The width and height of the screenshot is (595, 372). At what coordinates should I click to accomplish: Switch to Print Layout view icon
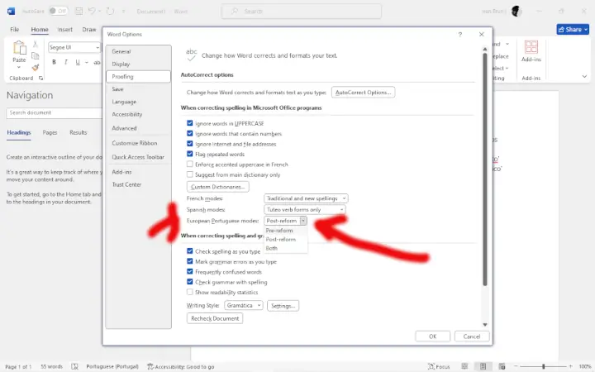pyautogui.click(x=483, y=366)
